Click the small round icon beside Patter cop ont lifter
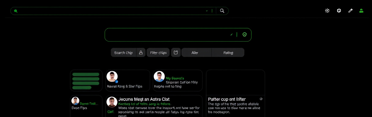 (261, 99)
